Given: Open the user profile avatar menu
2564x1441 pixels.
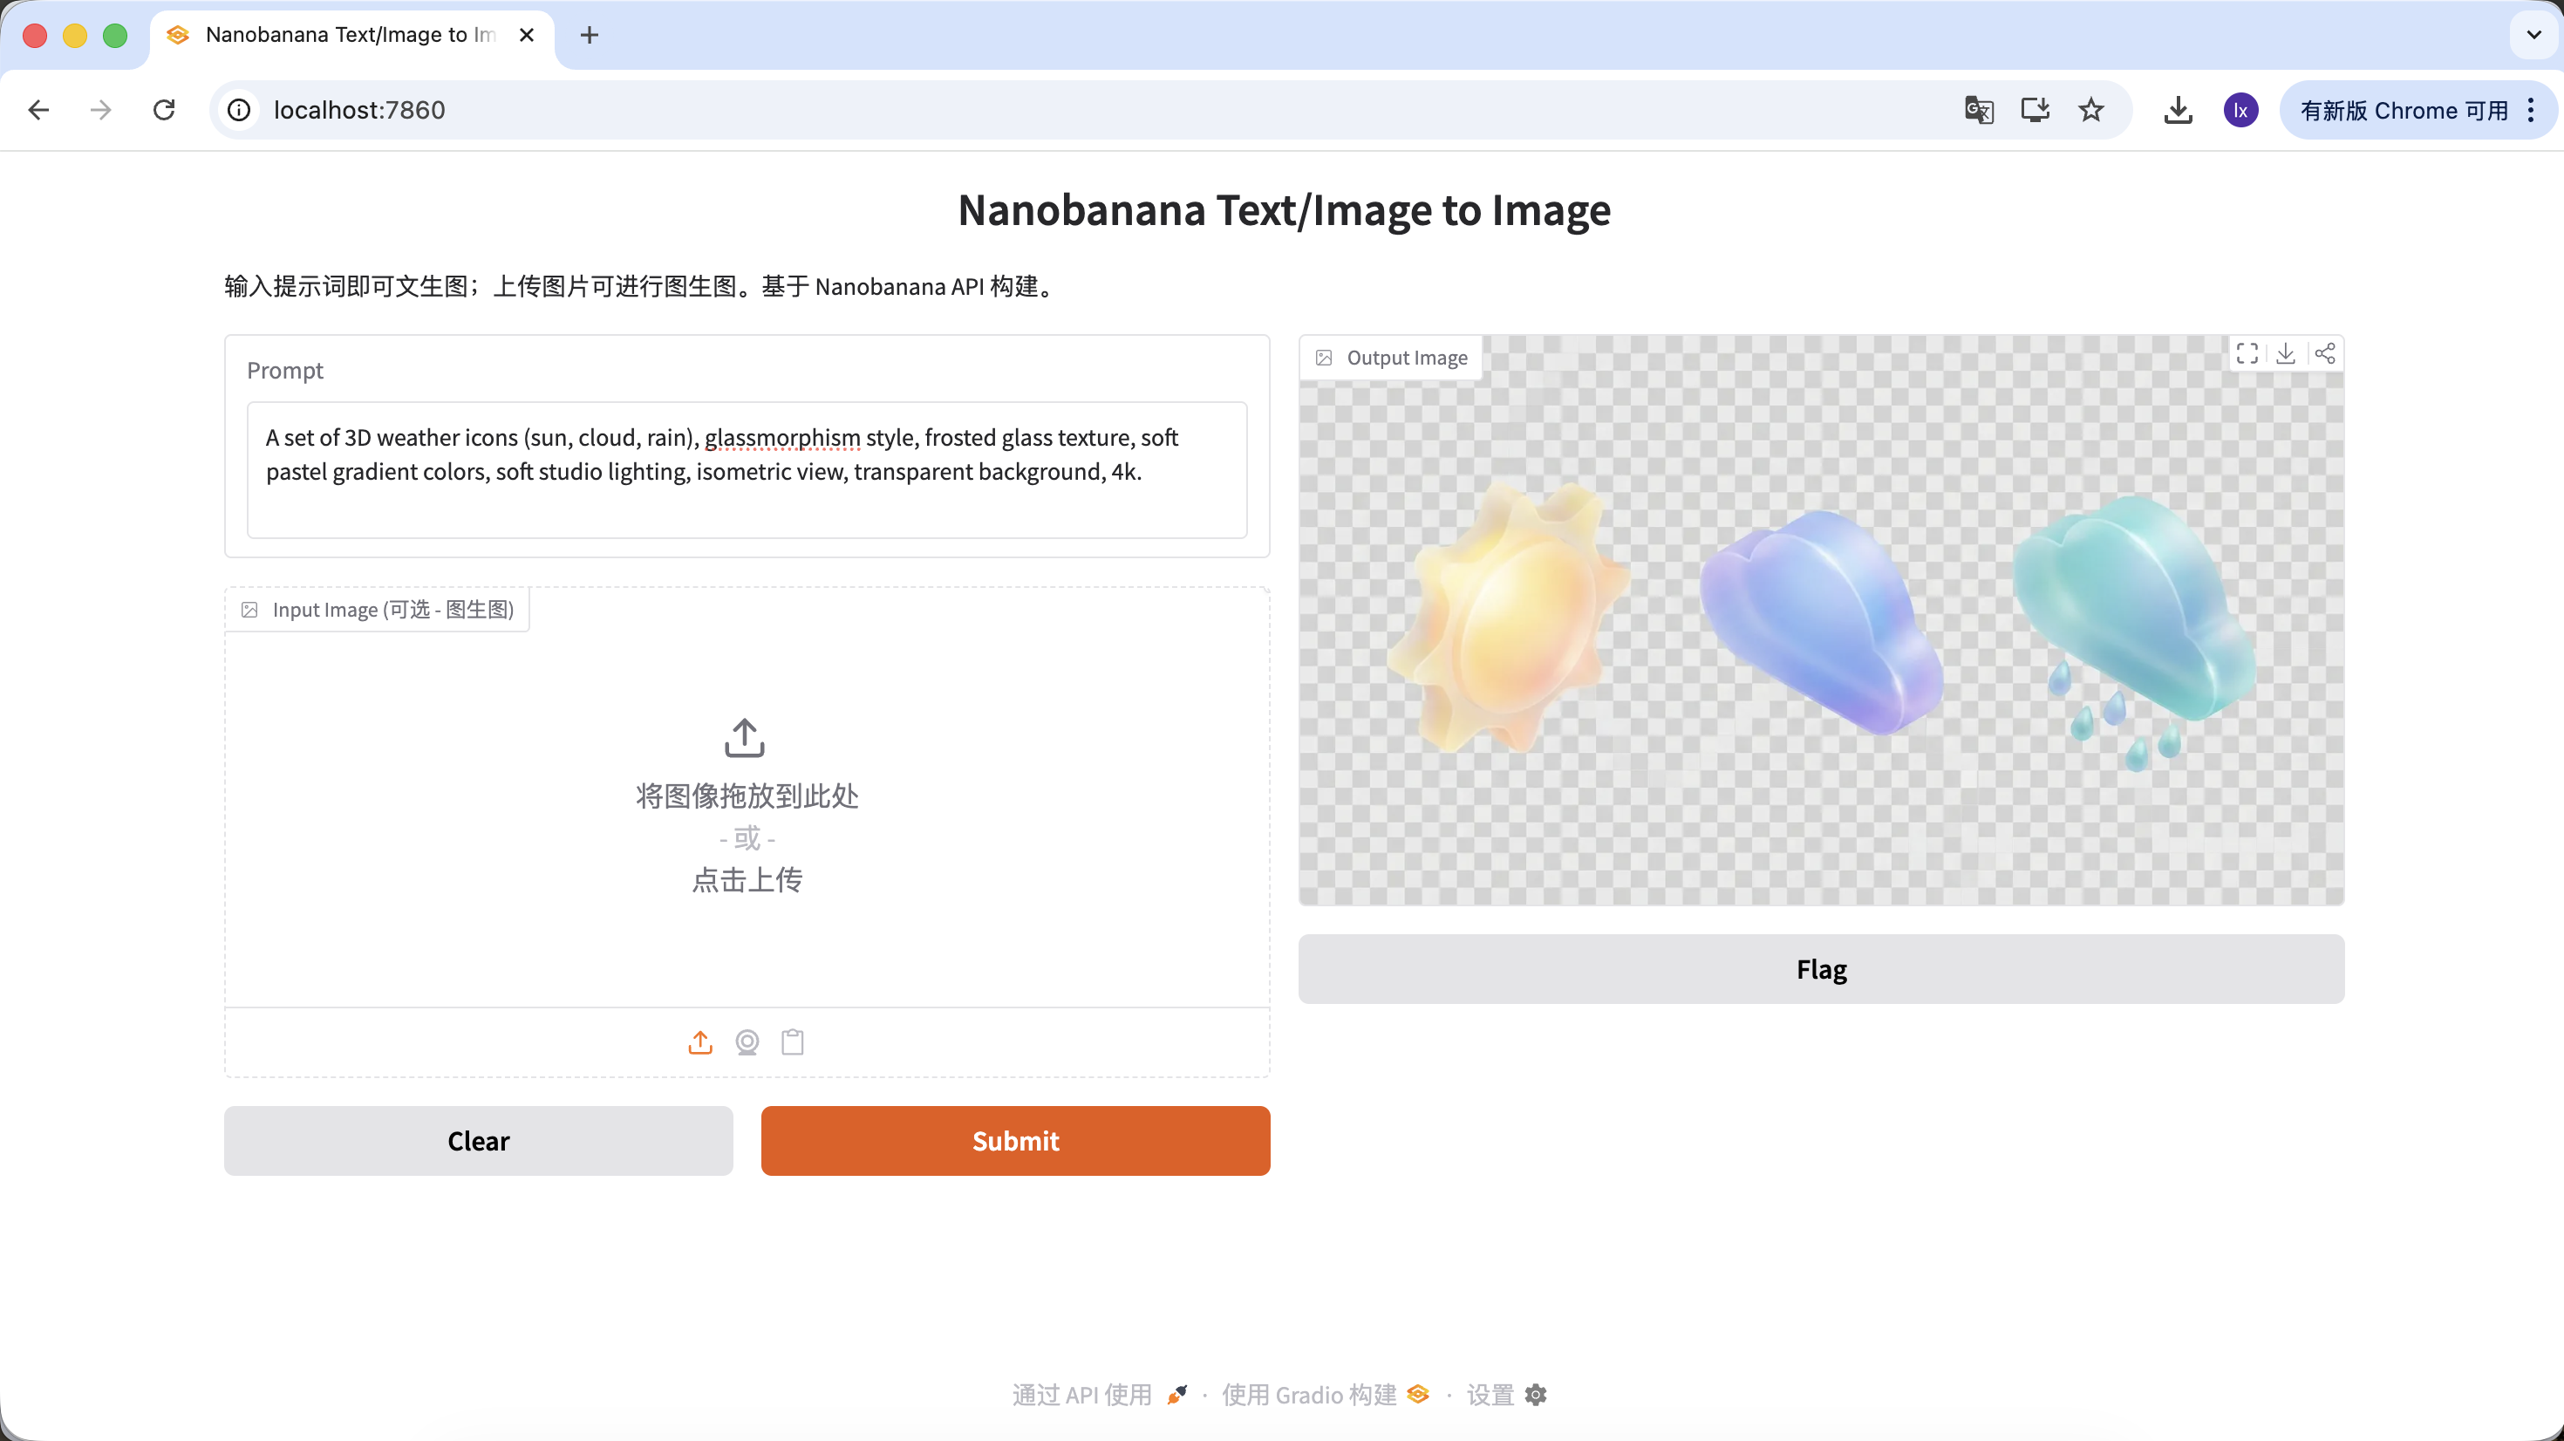Looking at the screenshot, I should point(2240,110).
